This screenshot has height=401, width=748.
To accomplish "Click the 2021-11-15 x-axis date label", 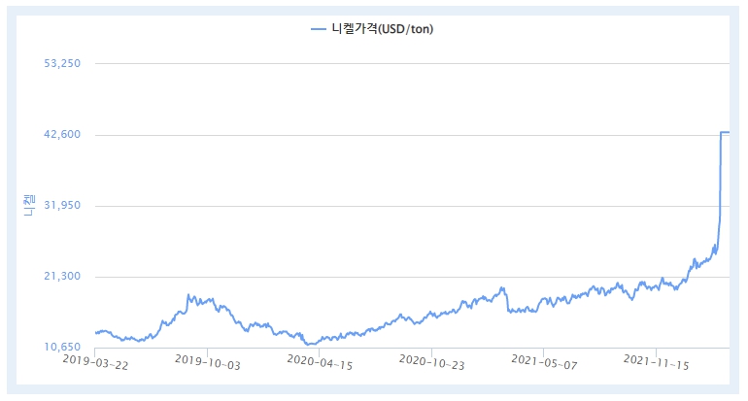I will click(x=657, y=362).
